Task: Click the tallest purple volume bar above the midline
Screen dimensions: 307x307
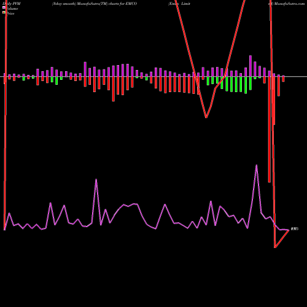Action: pos(251,66)
